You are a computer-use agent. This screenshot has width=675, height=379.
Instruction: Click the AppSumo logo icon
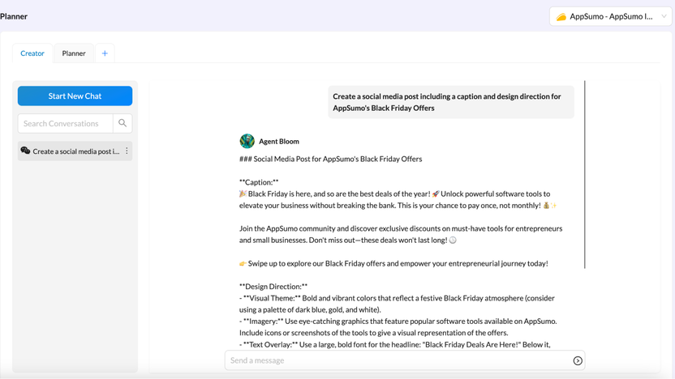coord(561,17)
